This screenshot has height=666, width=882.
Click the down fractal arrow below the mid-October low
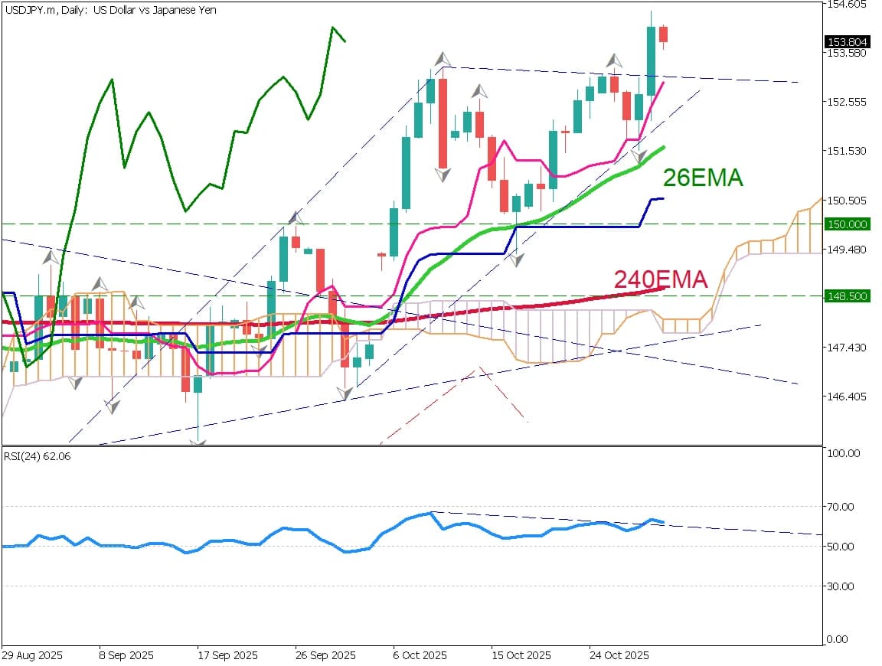(517, 260)
